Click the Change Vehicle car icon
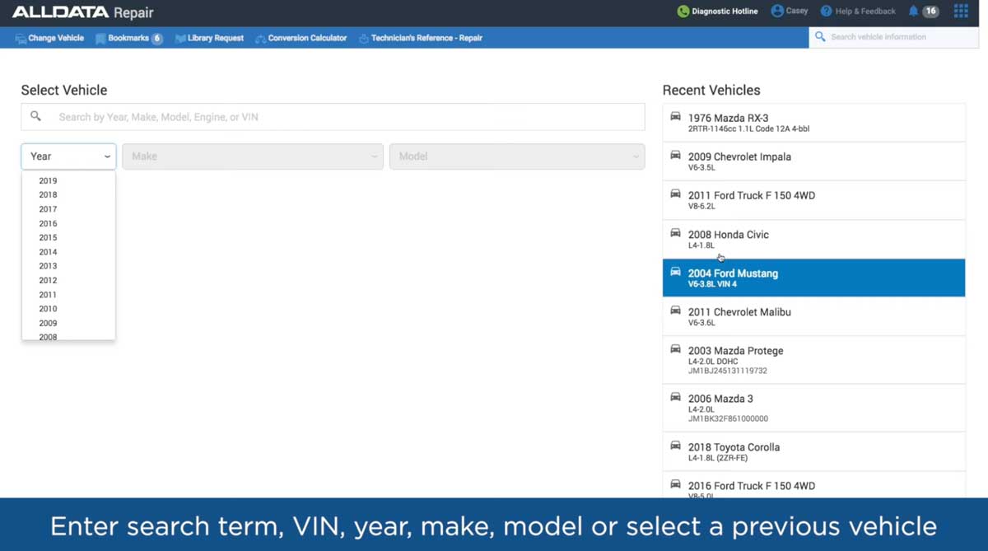Image resolution: width=988 pixels, height=551 pixels. click(22, 37)
